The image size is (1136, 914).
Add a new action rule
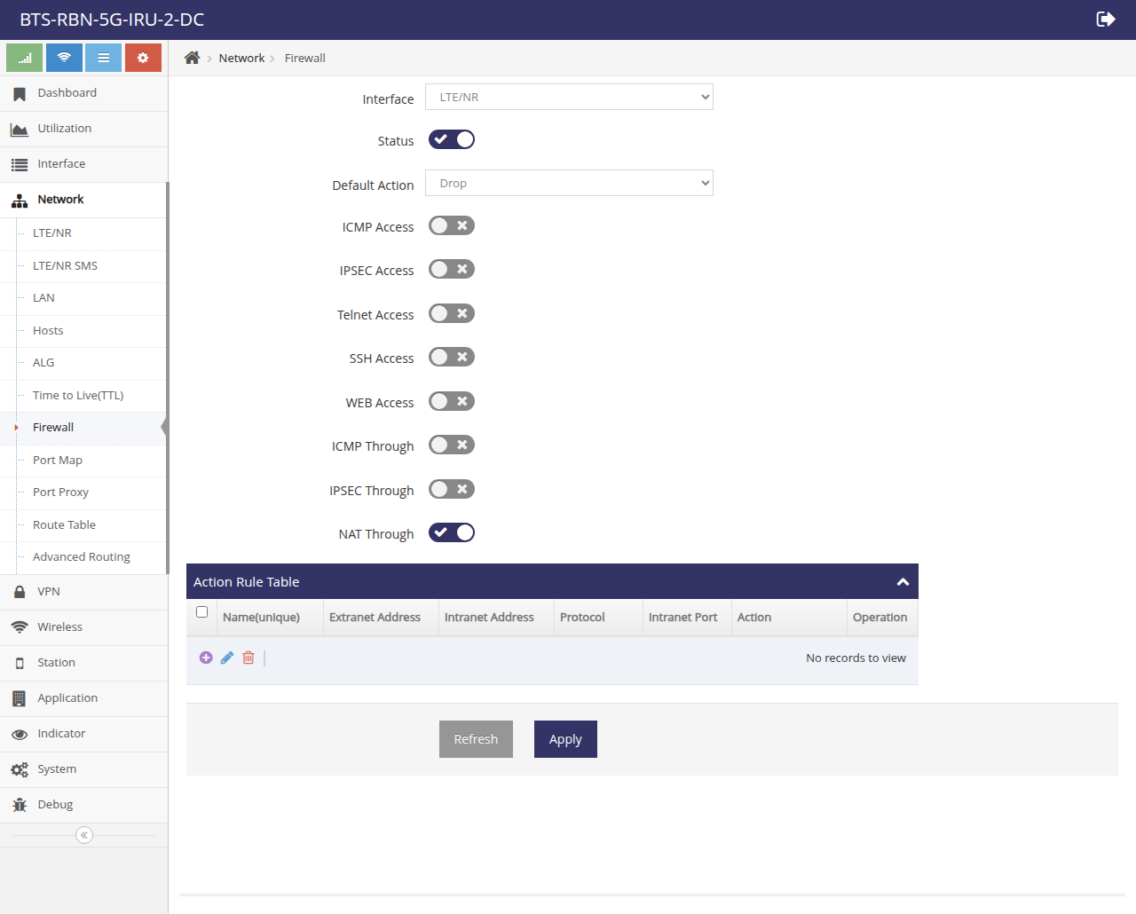tap(206, 658)
